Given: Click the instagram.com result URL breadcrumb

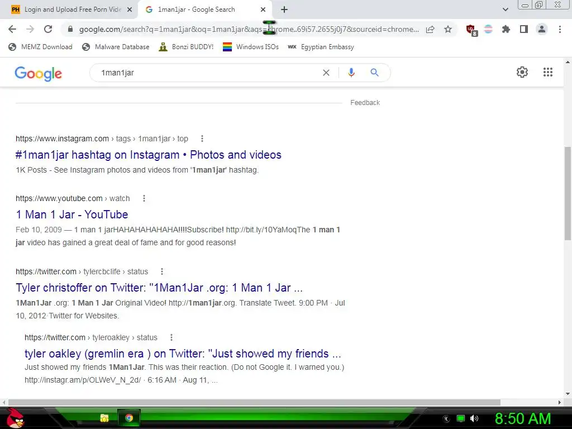Looking at the screenshot, I should point(102,139).
